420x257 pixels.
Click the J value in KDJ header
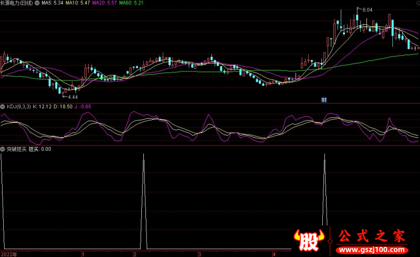(82, 107)
